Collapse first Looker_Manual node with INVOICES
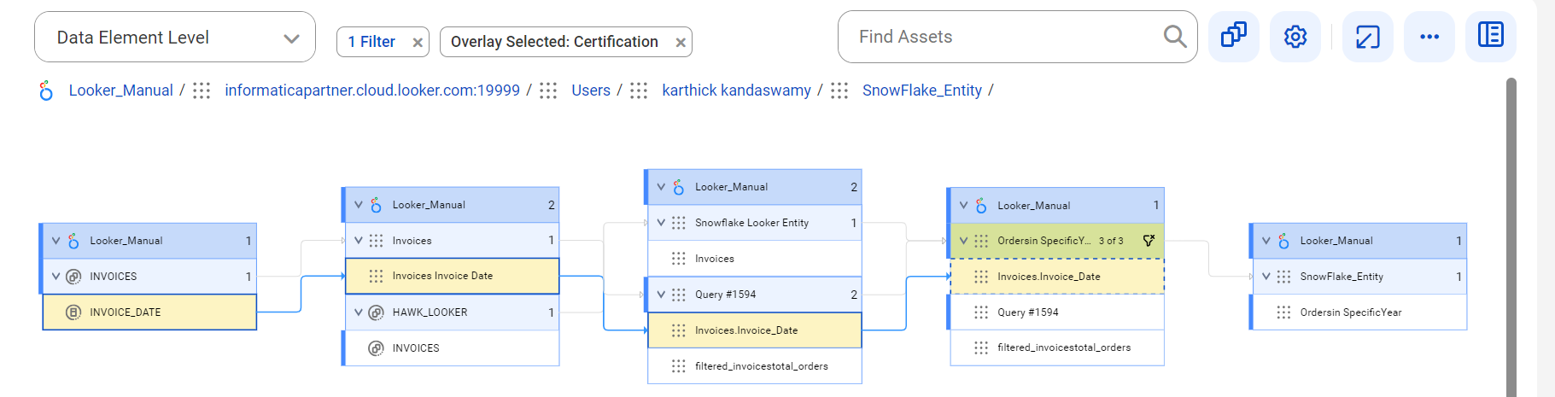This screenshot has height=397, width=1555. pos(56,241)
